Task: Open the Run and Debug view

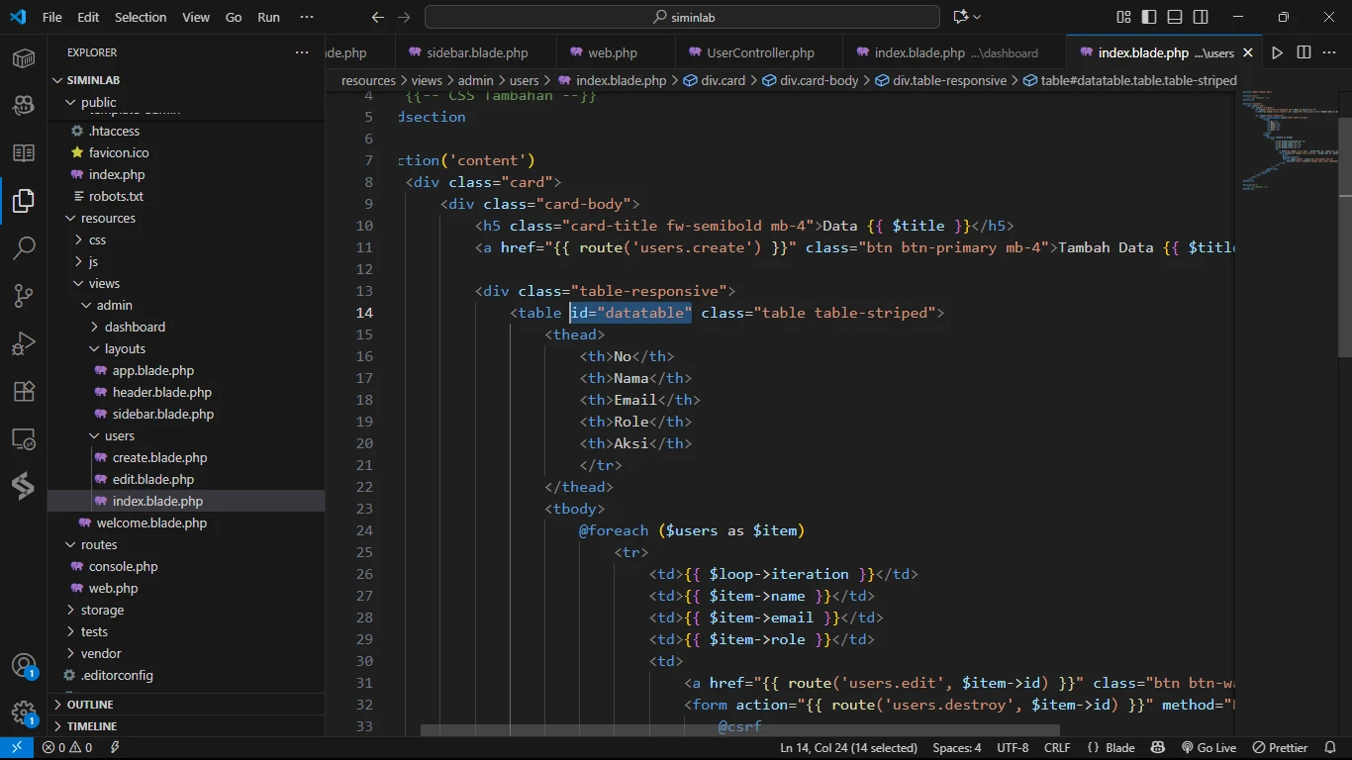Action: click(24, 343)
